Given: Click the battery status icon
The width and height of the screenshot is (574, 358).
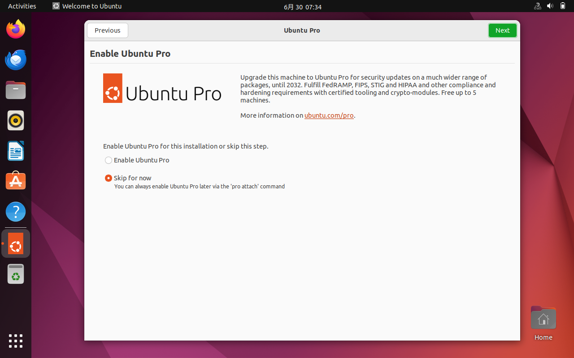Looking at the screenshot, I should 563,6.
